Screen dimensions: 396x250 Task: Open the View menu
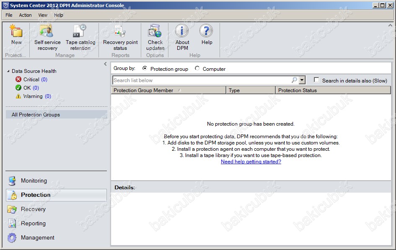click(x=43, y=15)
